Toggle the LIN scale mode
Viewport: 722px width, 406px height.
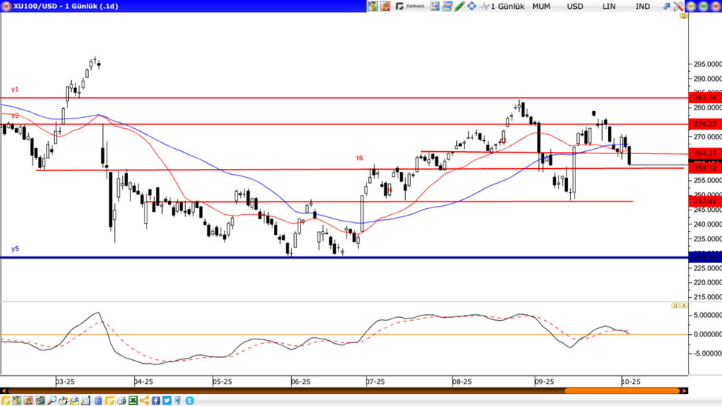(609, 6)
